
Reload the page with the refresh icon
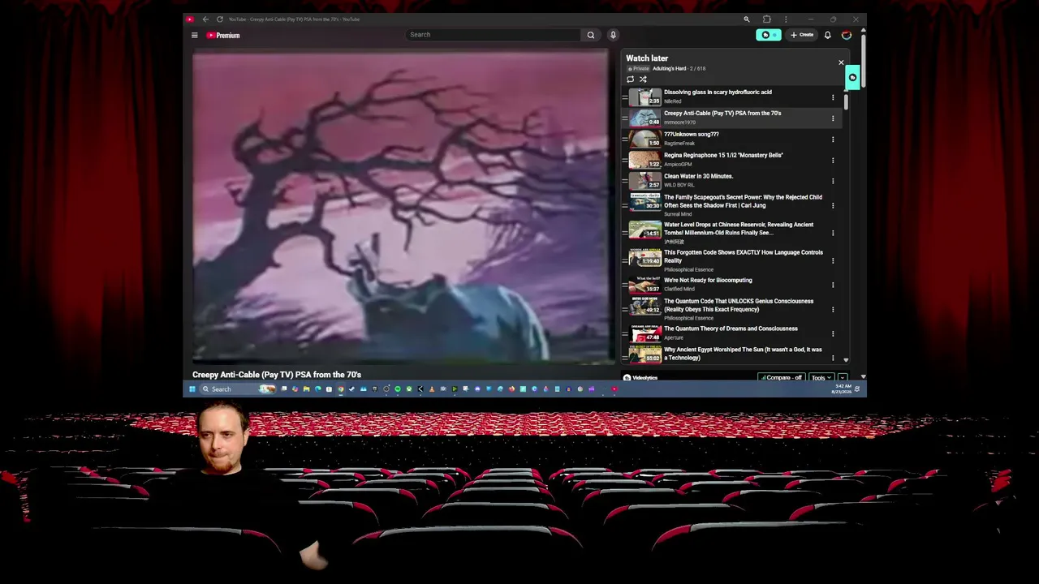(219, 19)
